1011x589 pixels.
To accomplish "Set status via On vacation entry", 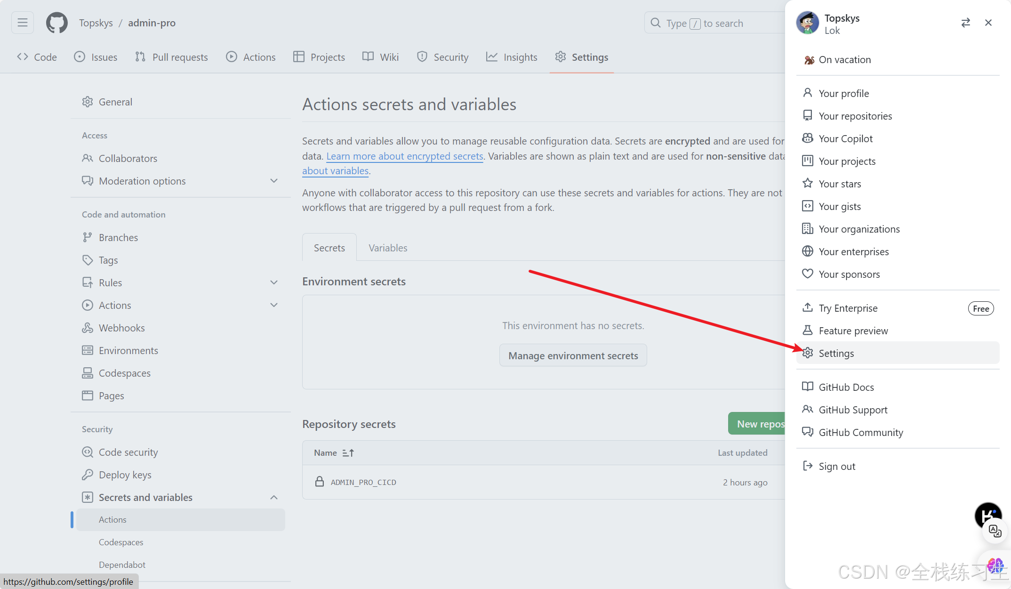I will (844, 60).
